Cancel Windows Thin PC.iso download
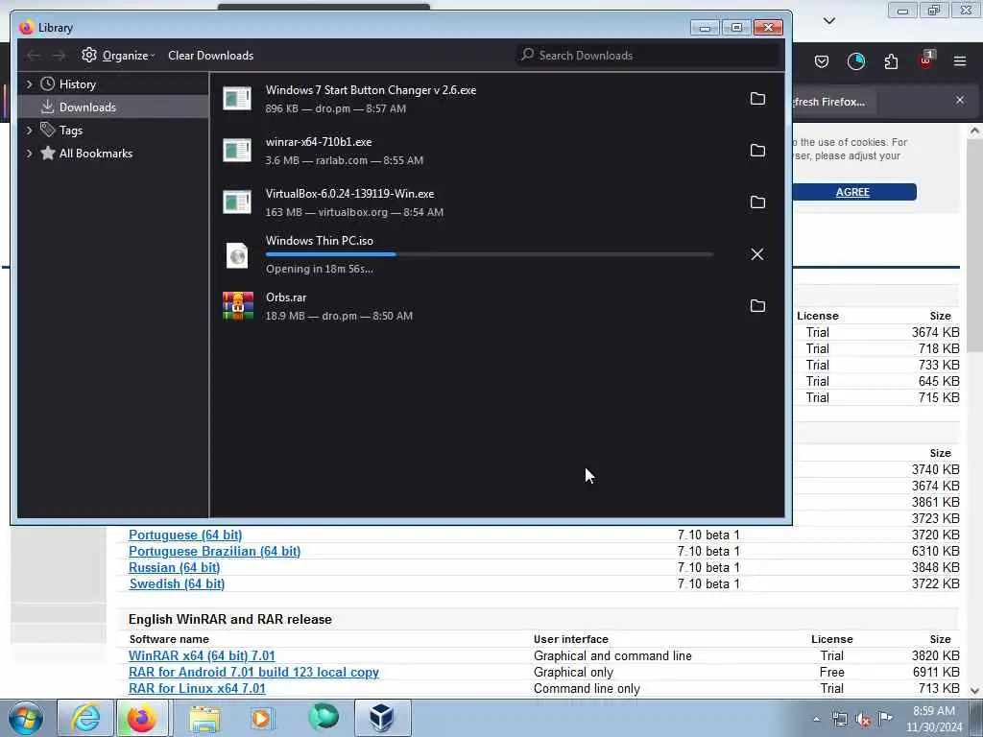The width and height of the screenshot is (983, 737). 757,253
